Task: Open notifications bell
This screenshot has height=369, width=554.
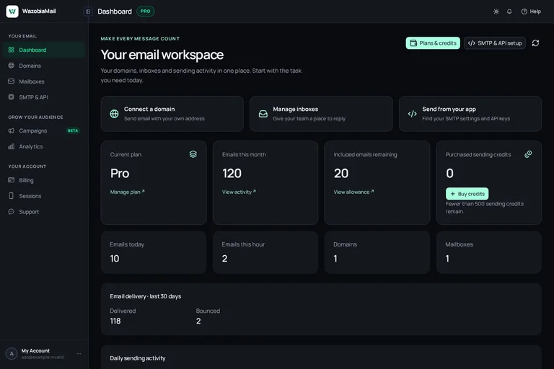Action: point(509,12)
